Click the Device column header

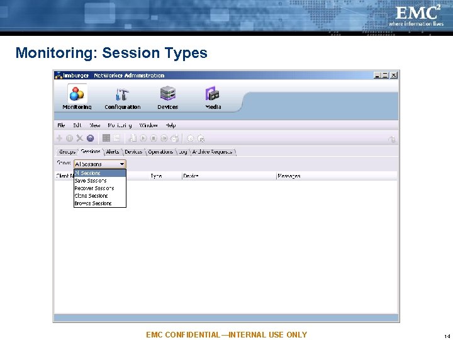pyautogui.click(x=229, y=176)
